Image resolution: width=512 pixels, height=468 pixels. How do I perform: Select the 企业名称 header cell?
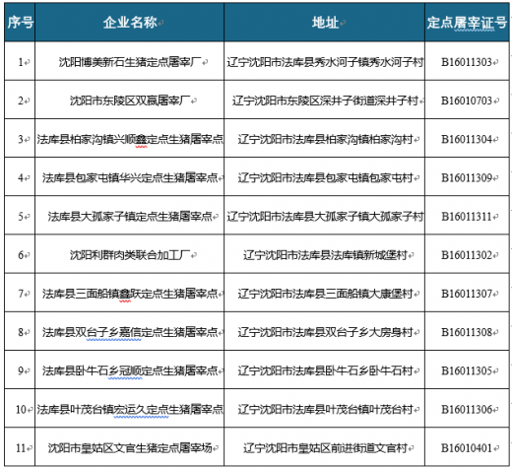(x=130, y=23)
